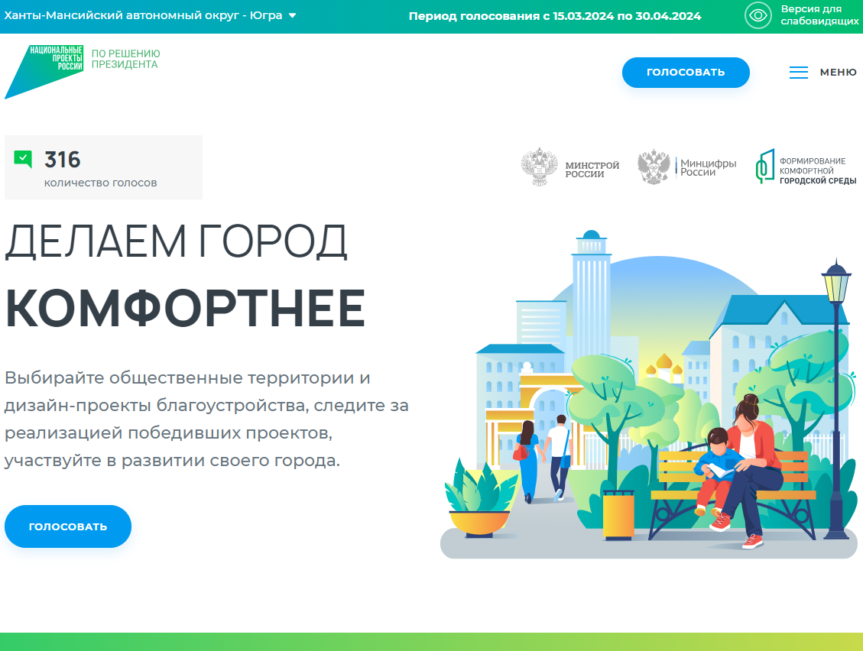This screenshot has height=651, width=863.
Task: Click the green vote checkmark icon
Action: click(x=23, y=159)
